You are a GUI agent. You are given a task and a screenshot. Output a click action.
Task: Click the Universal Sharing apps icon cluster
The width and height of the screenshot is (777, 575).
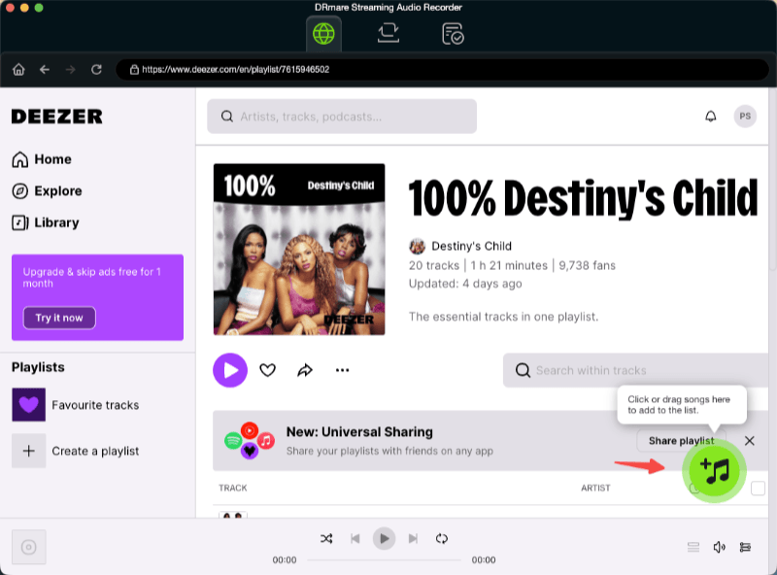(250, 441)
